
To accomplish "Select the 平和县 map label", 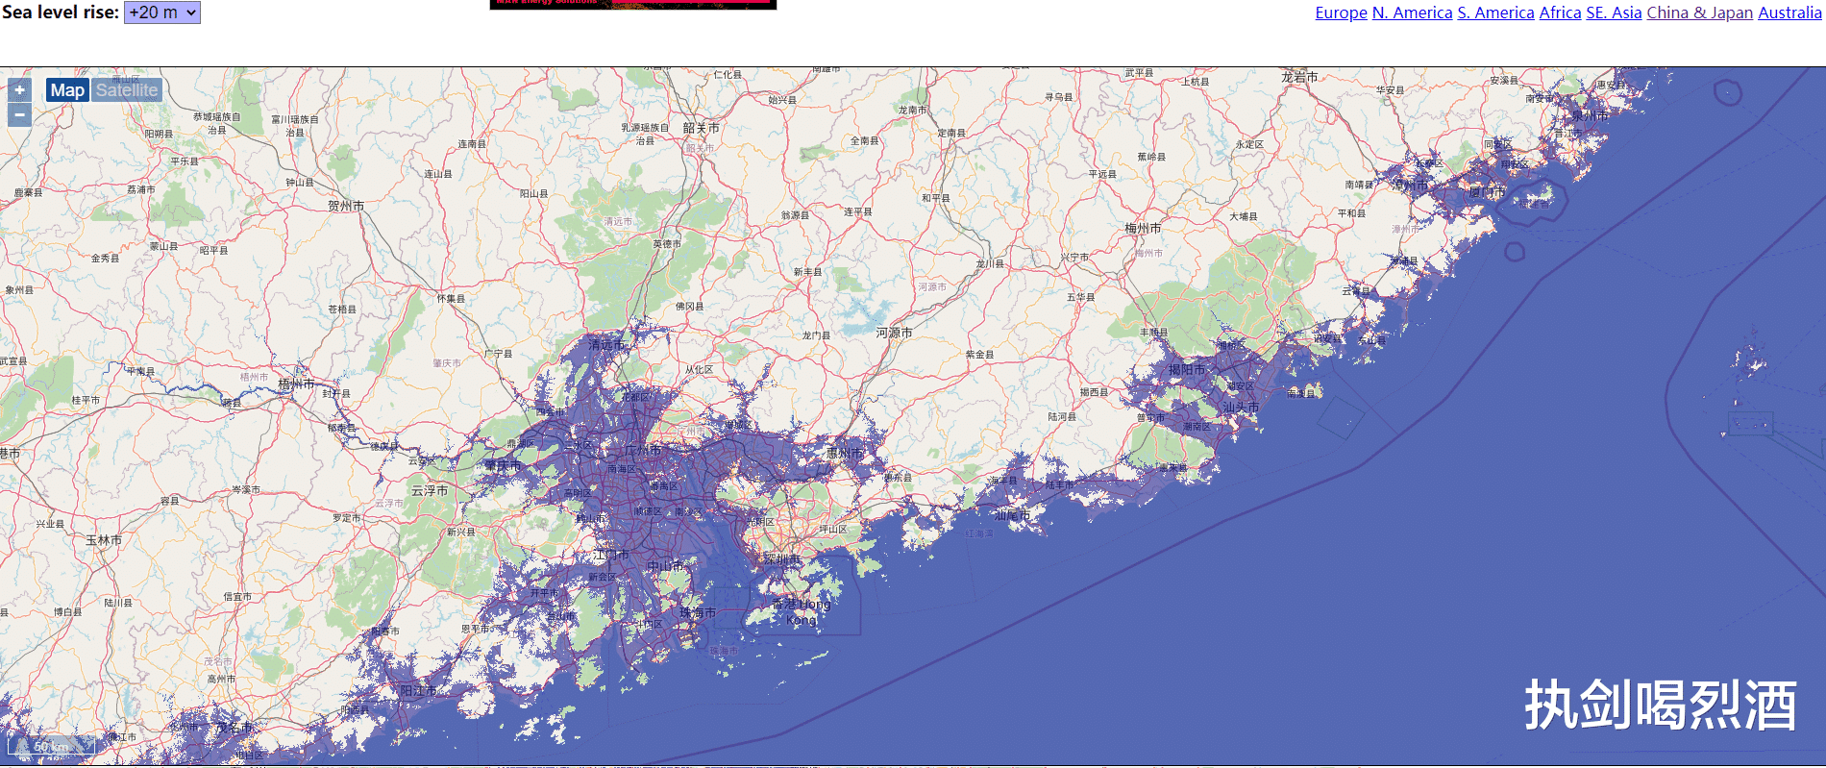I will click(x=1351, y=213).
